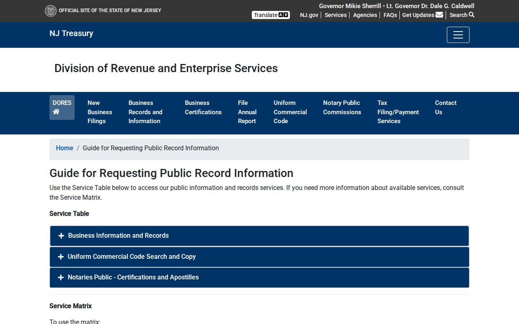Click the Translate button
This screenshot has height=324, width=519.
pos(271,15)
